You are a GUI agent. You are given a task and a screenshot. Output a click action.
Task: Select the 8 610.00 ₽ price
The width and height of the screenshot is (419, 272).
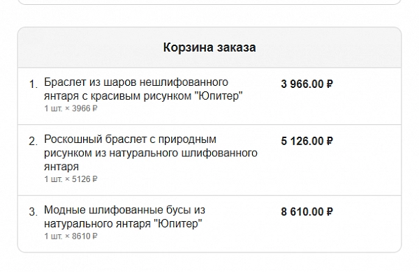point(307,212)
